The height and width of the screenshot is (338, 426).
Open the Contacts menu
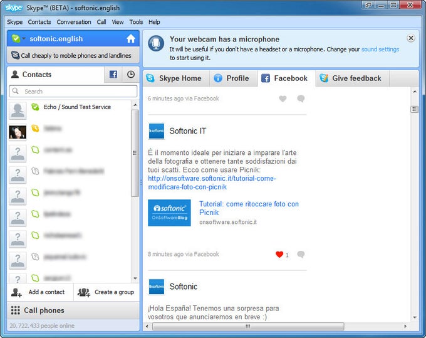(x=39, y=22)
